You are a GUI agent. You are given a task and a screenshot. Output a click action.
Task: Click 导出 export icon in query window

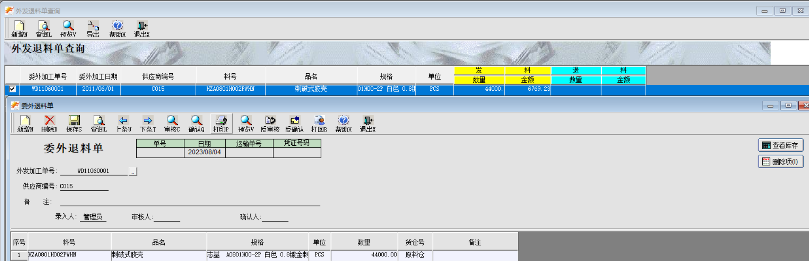(93, 29)
